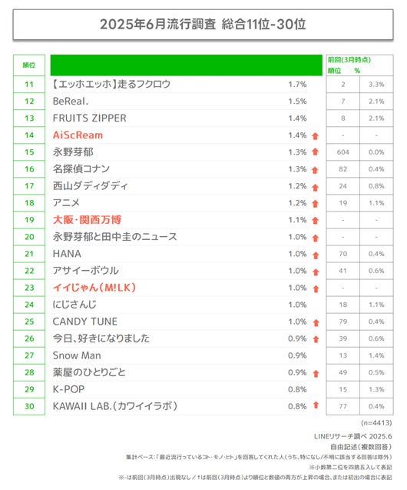407x490 pixels.
Task: Click the arrow next to イイじゃん(M!LK)
Action: pyautogui.click(x=316, y=289)
